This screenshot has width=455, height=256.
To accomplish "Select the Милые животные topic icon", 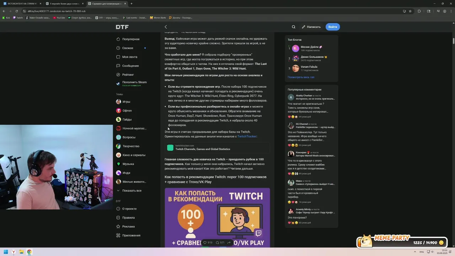I will 118,182.
